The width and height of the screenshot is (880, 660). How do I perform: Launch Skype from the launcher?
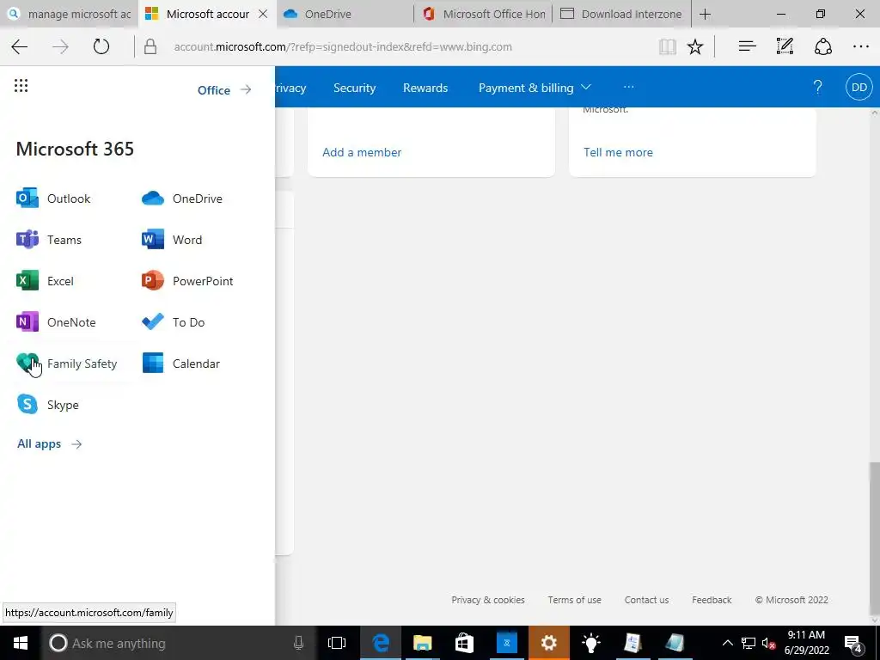(48, 405)
